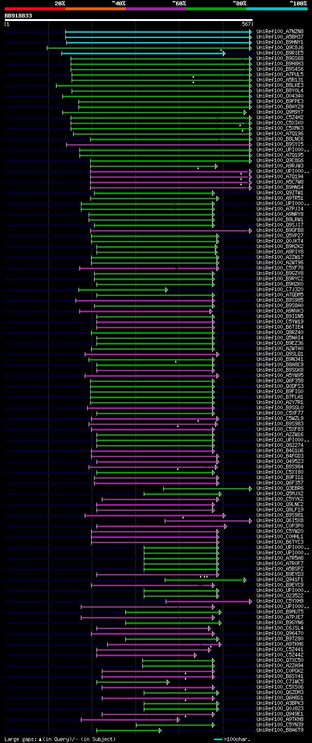Select the UniRef100_Q6I5X8 label
This screenshot has height=743, width=312.
click(x=280, y=520)
